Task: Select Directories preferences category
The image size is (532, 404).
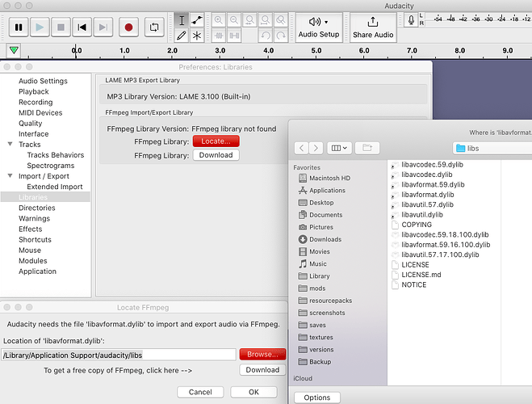Action: (36, 208)
